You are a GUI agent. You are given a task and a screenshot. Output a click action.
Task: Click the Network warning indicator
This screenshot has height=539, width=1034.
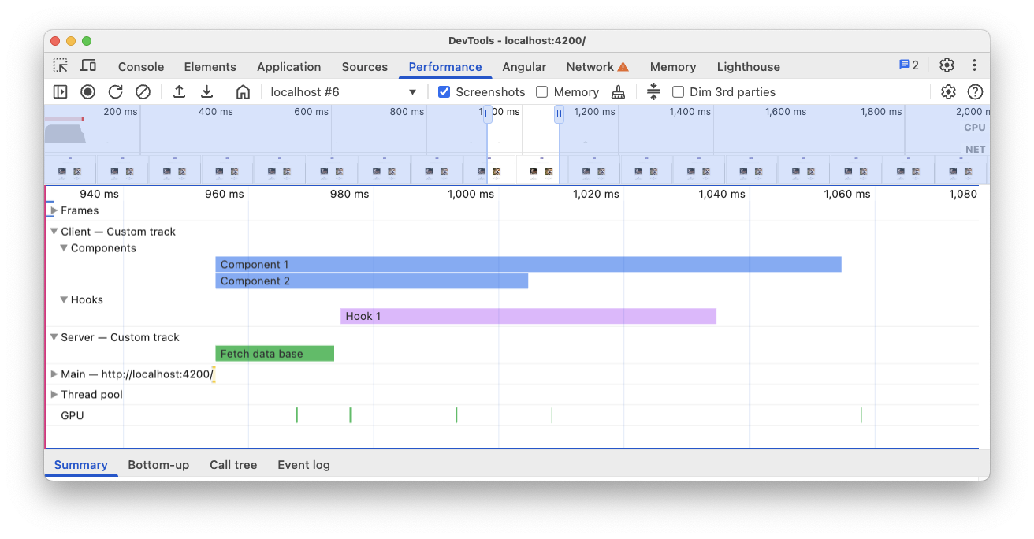coord(623,66)
